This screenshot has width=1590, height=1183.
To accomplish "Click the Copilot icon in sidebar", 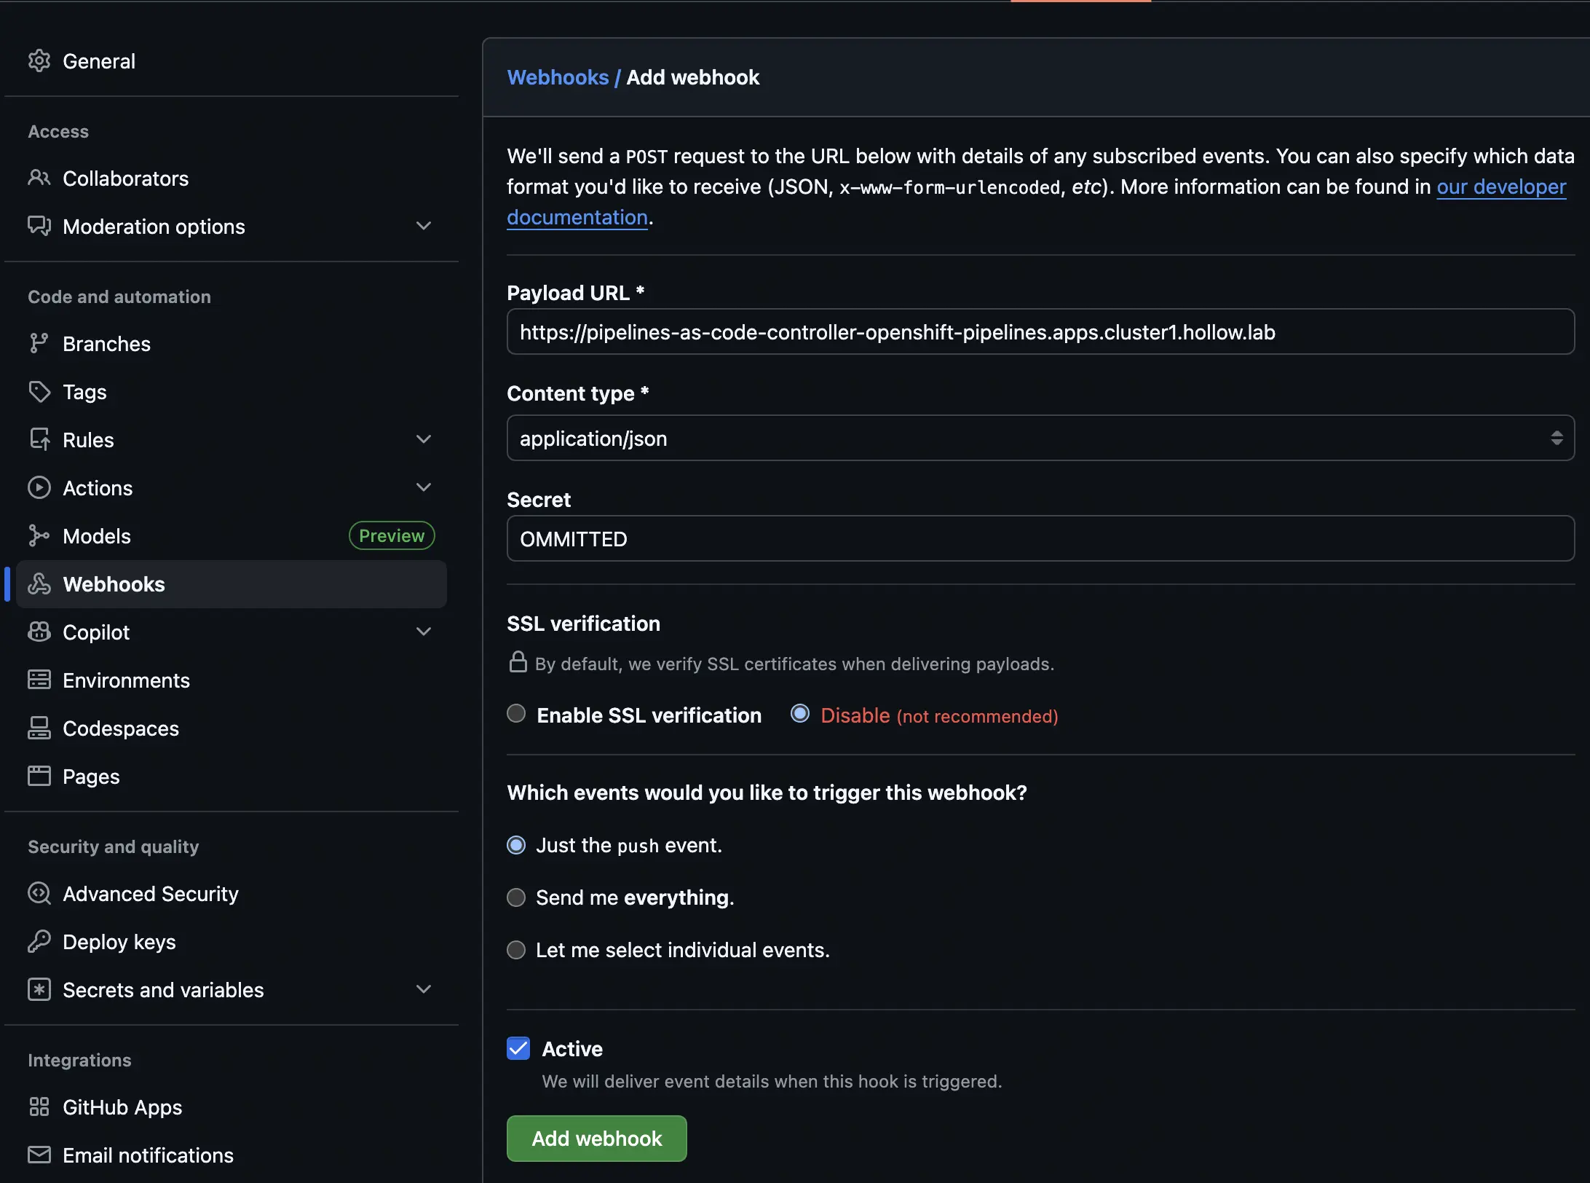I will coord(39,632).
